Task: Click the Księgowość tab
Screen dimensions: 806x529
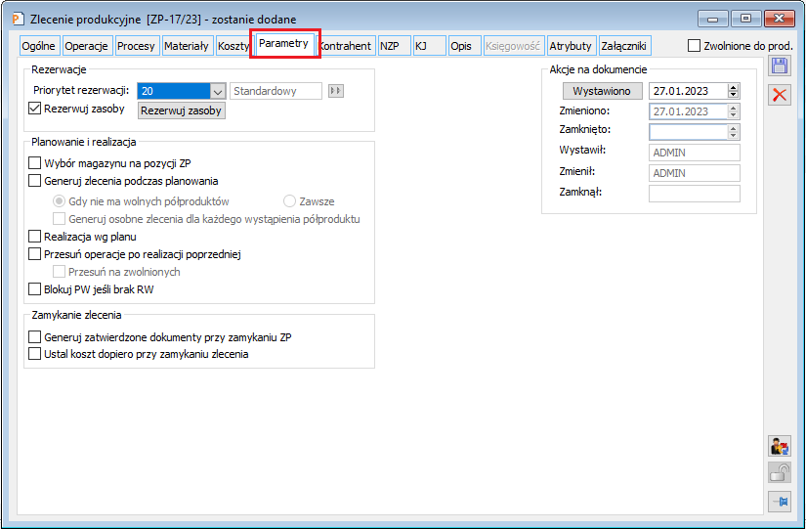Action: tap(513, 46)
